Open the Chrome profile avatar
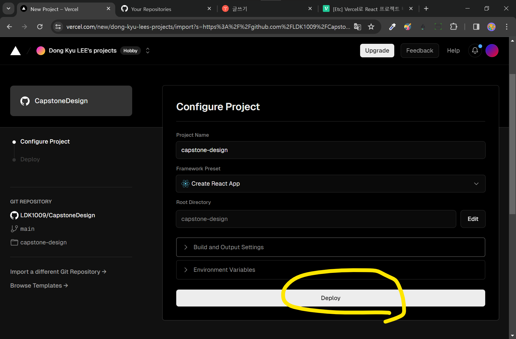Screen dimensions: 516x339 click(491, 27)
